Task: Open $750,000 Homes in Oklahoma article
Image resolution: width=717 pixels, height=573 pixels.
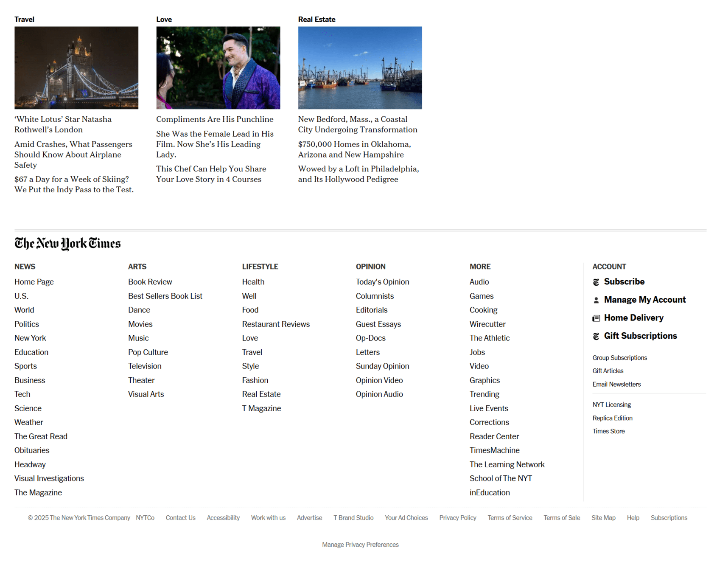Action: (355, 149)
